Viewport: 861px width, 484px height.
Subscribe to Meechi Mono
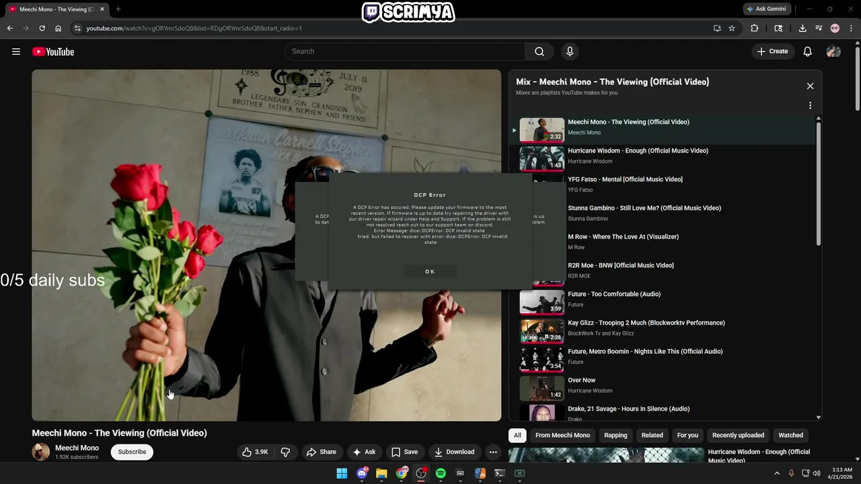click(x=132, y=452)
